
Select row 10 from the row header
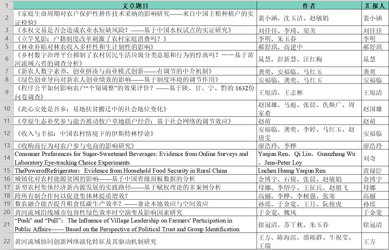[7, 109]
